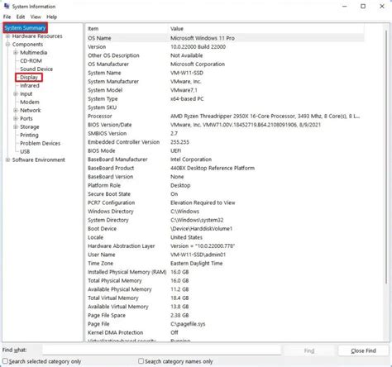Expand the Hardware Resources node
The image size is (392, 367).
(x=8, y=36)
